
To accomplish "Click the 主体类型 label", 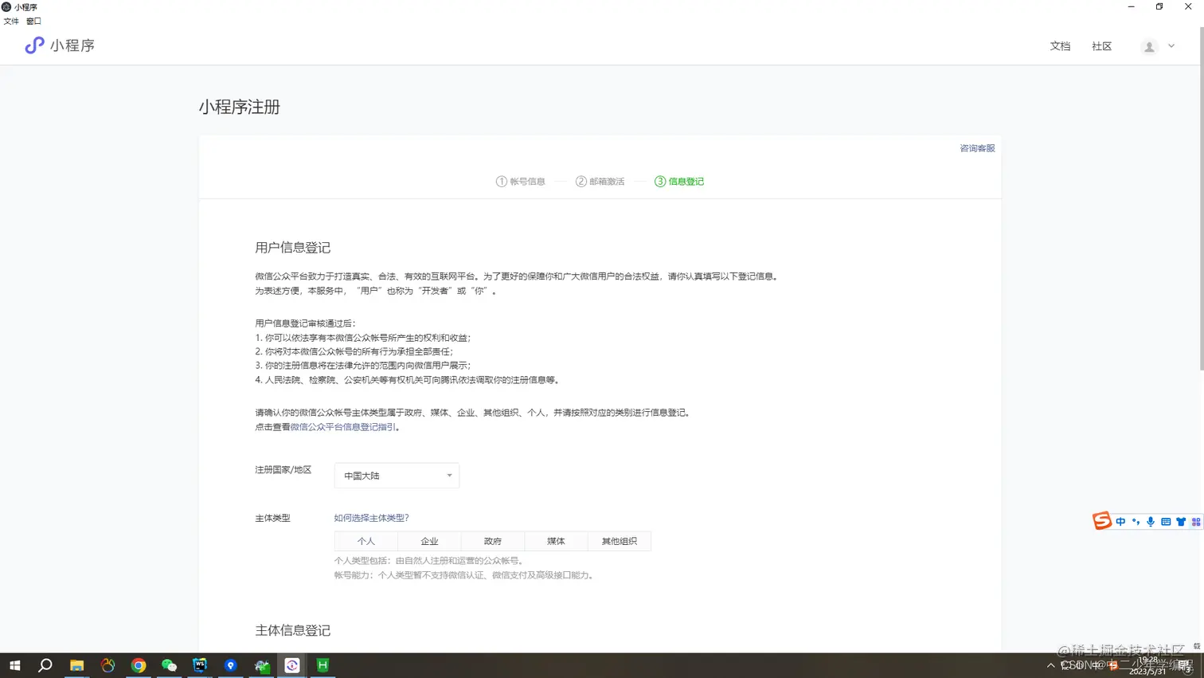I will [x=272, y=518].
